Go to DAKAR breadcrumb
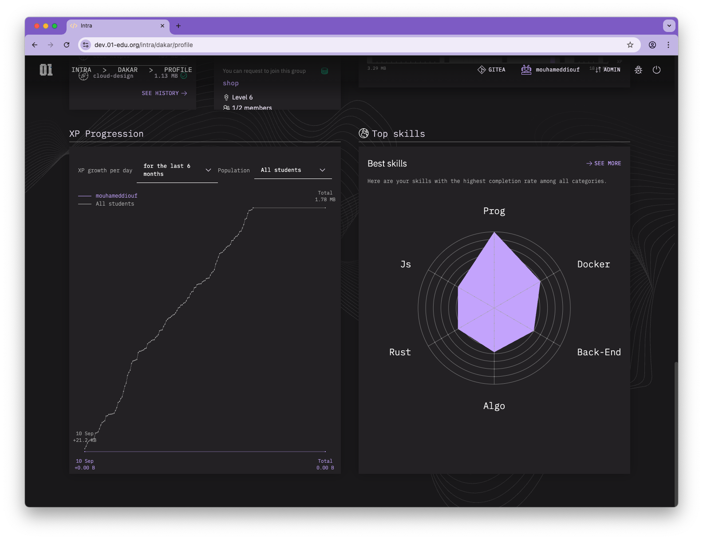703x540 pixels. 127,70
